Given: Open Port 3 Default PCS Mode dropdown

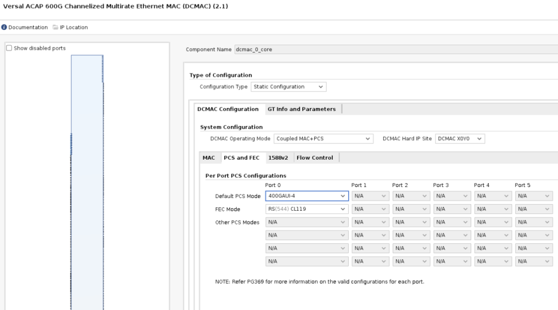Looking at the screenshot, I should [x=452, y=196].
